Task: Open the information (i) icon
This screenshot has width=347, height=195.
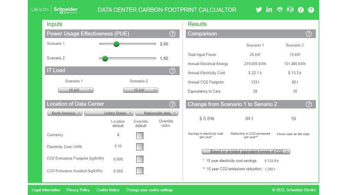Action: pos(301,10)
